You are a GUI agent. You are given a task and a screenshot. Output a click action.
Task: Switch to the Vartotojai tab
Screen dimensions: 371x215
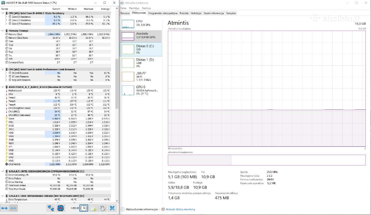click(196, 13)
